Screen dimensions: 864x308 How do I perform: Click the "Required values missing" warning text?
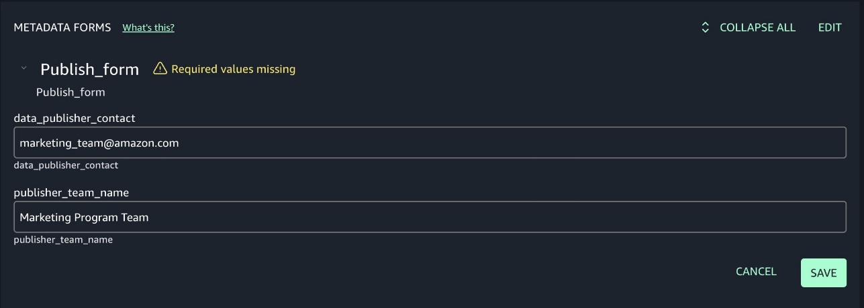(x=234, y=69)
